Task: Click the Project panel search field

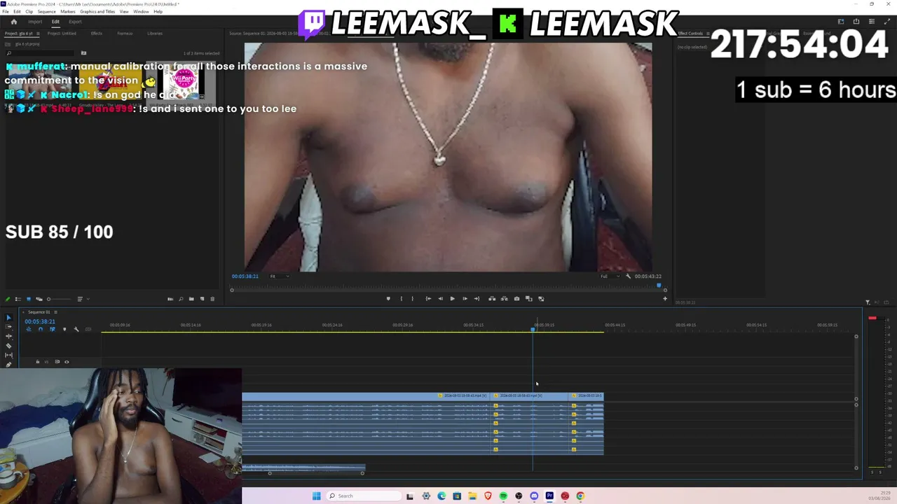Action: 41,53
